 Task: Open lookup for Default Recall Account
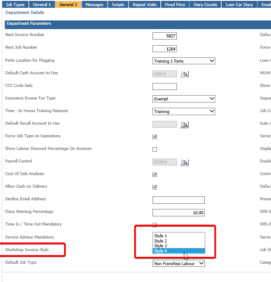pos(184,125)
